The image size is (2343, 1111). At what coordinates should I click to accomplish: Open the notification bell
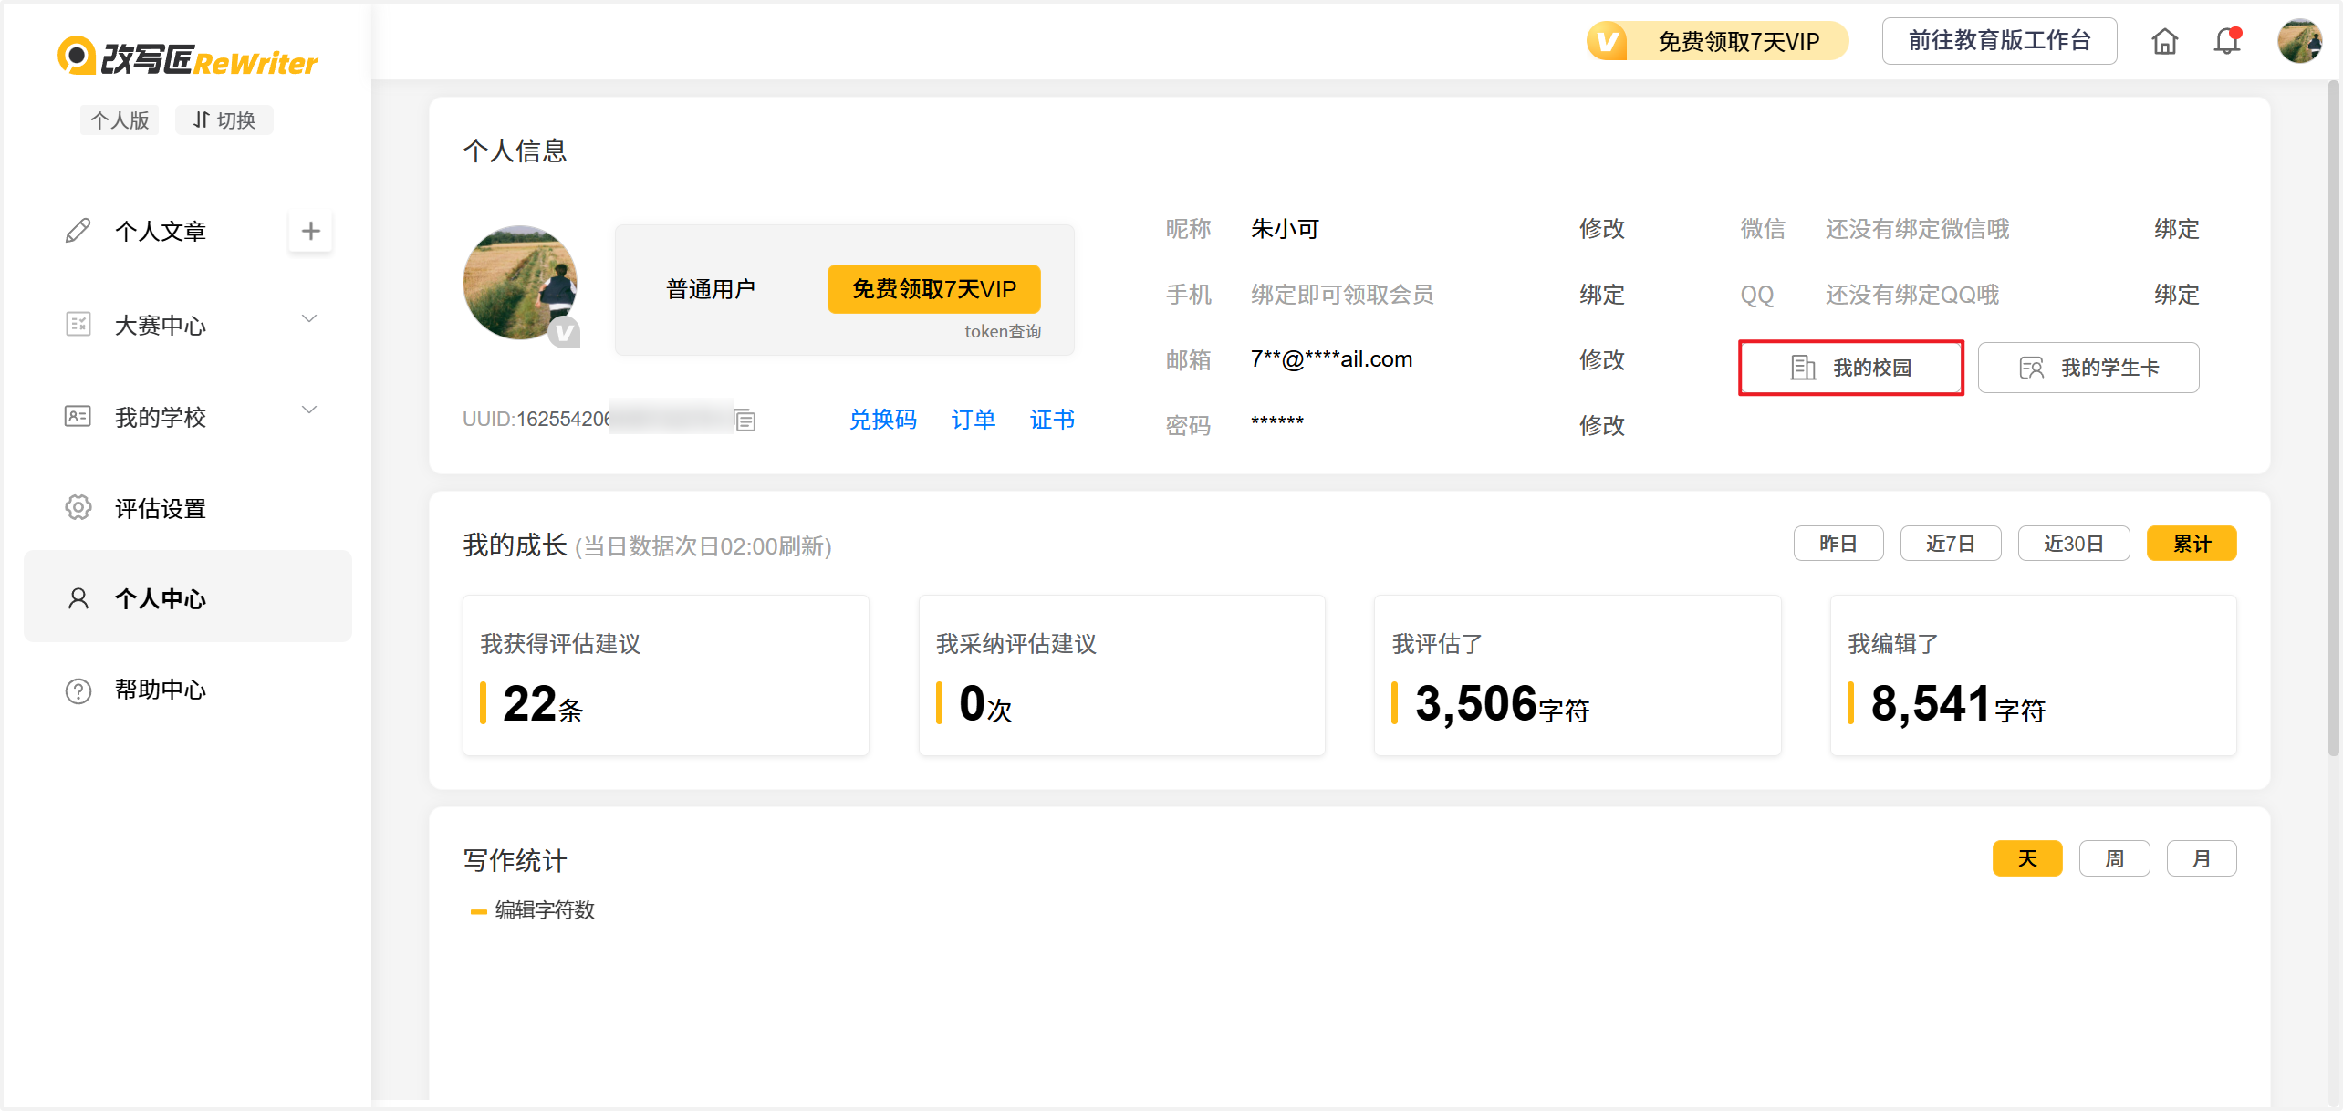point(2227,41)
